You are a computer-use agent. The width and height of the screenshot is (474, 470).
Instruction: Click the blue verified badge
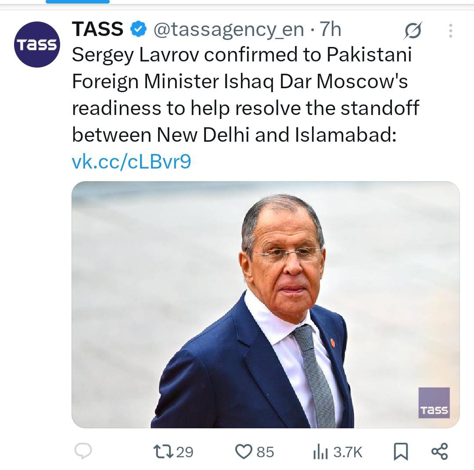point(139,30)
